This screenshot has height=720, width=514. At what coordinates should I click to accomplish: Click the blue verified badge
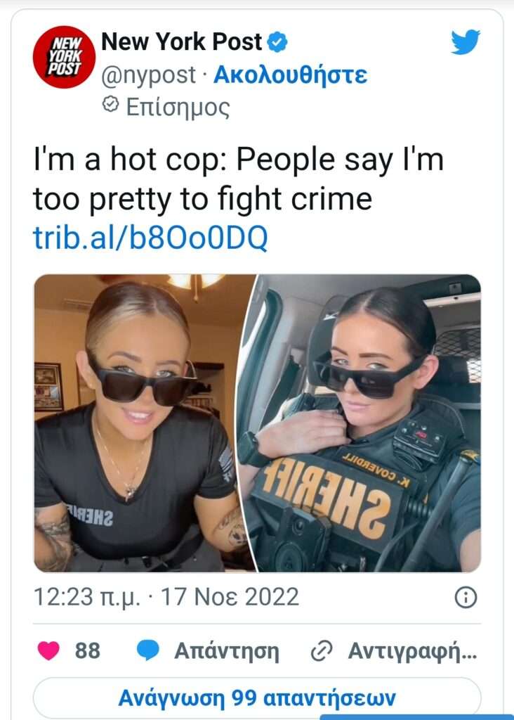(x=277, y=42)
